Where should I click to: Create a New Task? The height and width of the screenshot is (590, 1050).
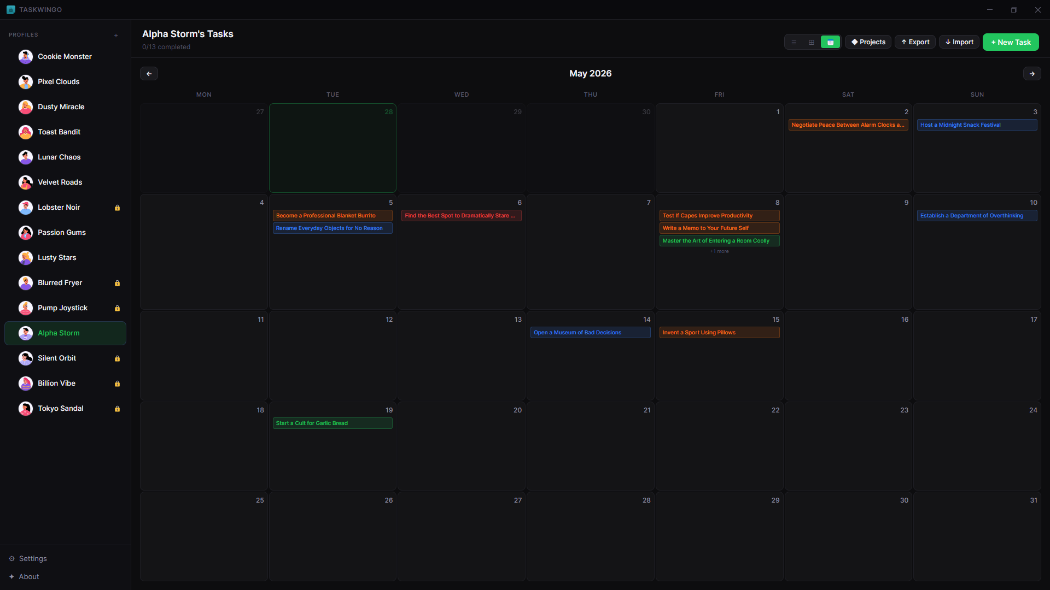(1010, 42)
